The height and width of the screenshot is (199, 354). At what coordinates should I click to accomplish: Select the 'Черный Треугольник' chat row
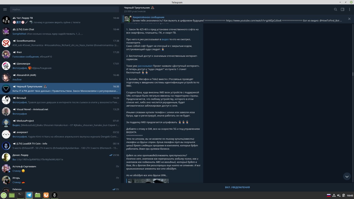click(x=61, y=88)
